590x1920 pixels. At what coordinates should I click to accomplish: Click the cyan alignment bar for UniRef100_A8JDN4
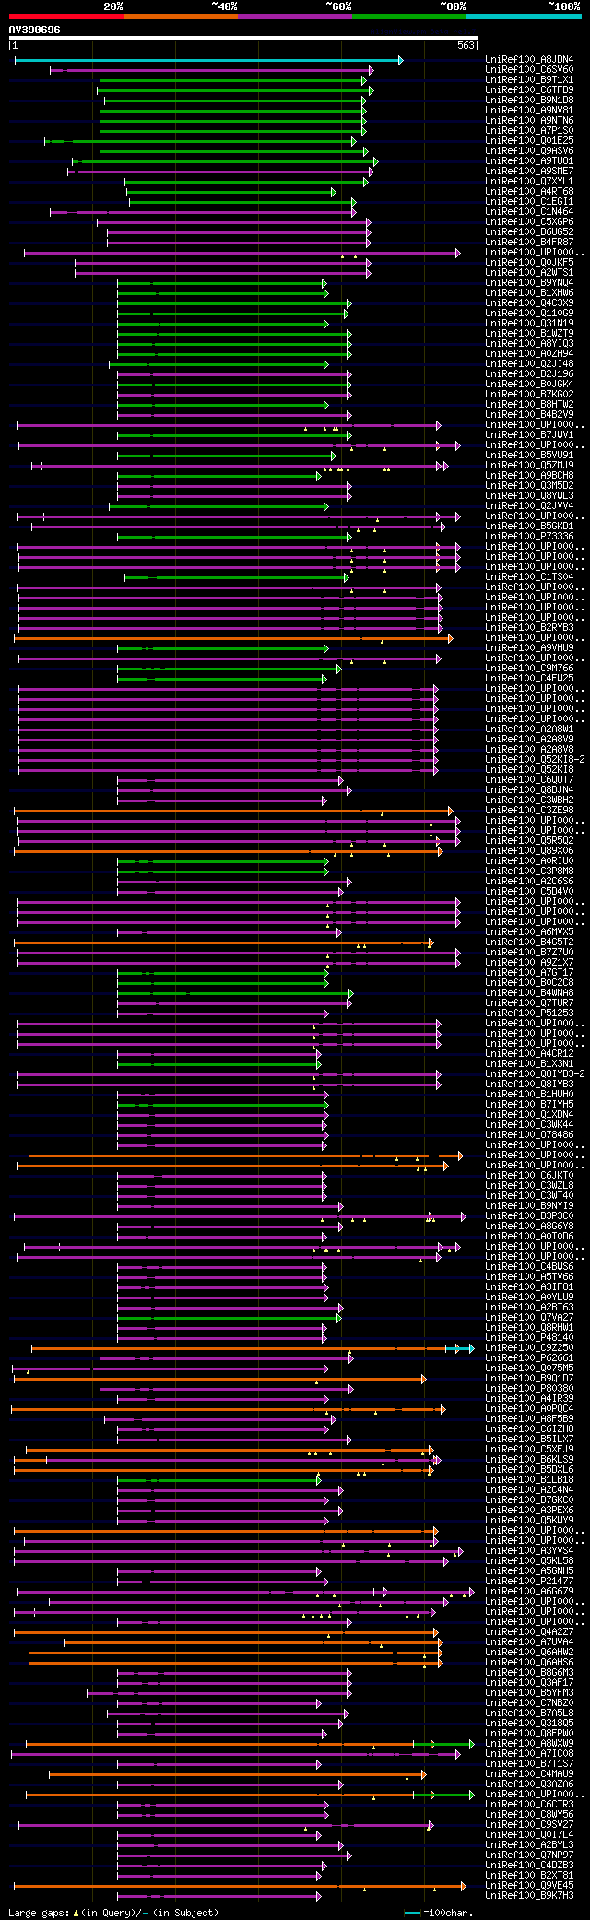[207, 60]
